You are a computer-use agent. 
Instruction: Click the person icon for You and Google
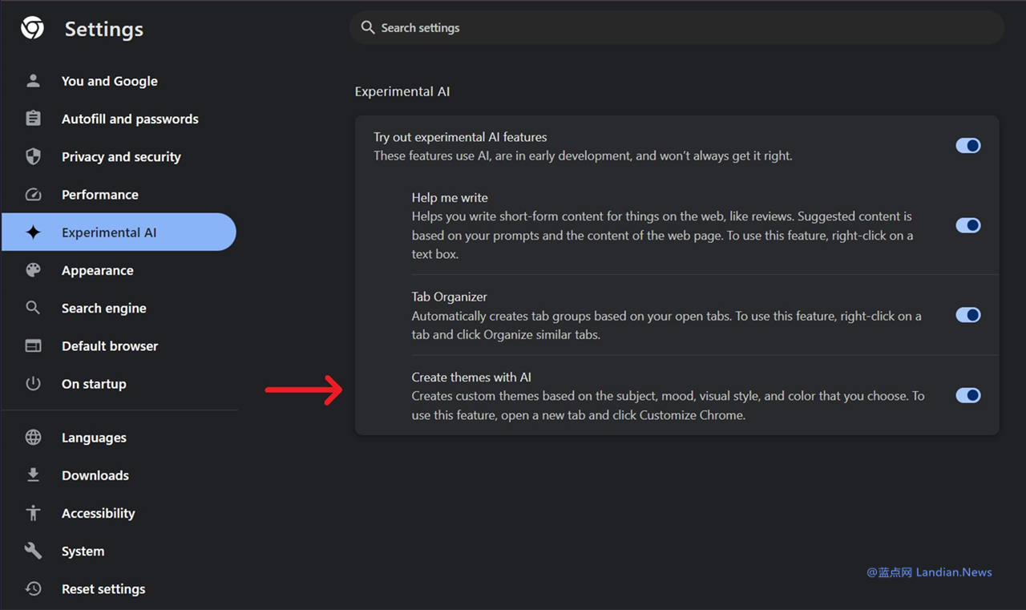click(x=33, y=81)
